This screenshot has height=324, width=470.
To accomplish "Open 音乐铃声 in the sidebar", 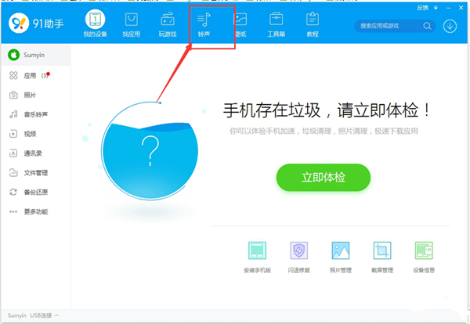I will [36, 114].
